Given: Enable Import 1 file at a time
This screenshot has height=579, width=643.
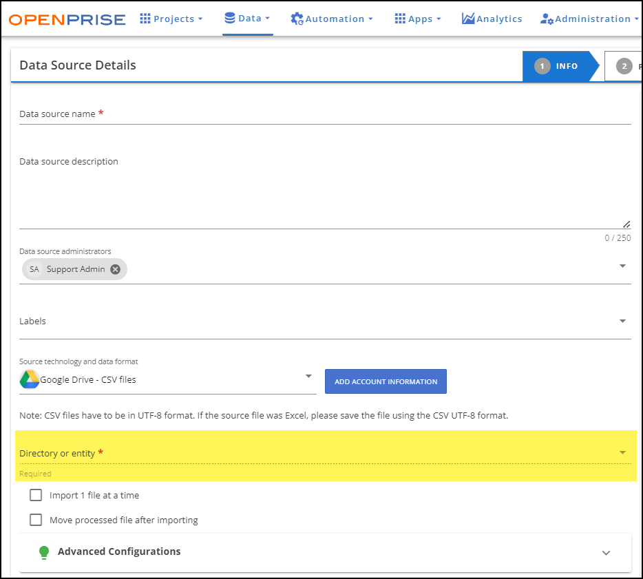Looking at the screenshot, I should pos(36,495).
